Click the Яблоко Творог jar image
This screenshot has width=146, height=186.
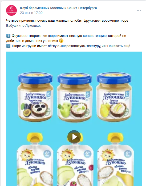pyautogui.click(x=75, y=97)
